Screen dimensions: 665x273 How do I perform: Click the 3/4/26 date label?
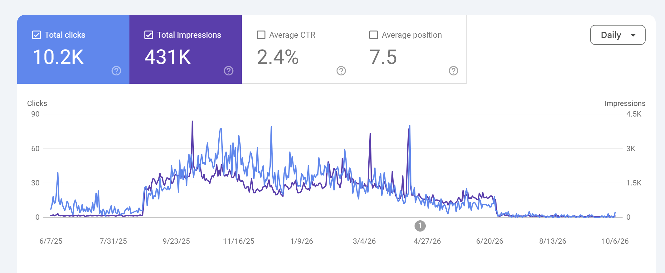tap(364, 241)
